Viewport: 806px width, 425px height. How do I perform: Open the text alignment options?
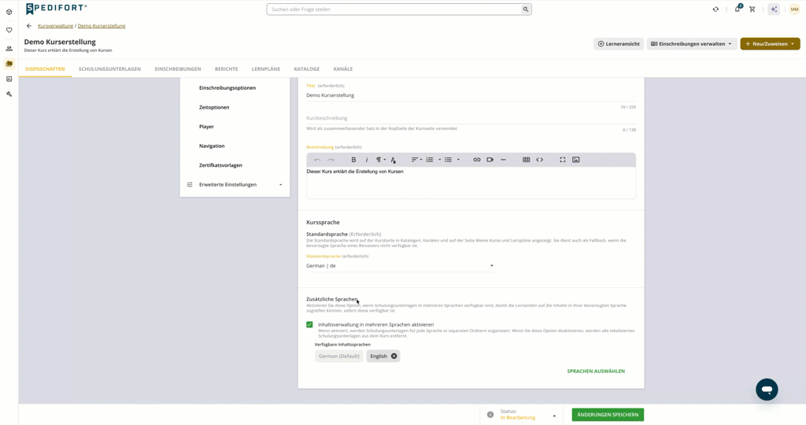(x=416, y=160)
